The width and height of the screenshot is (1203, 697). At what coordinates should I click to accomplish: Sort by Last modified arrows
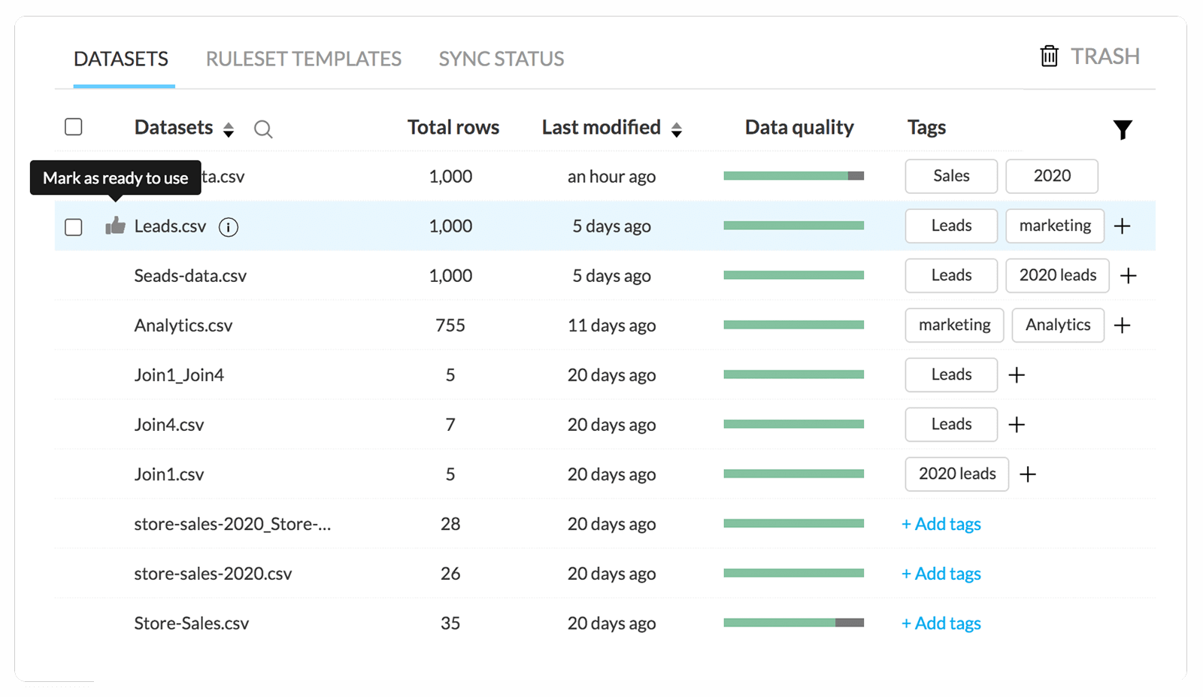677,130
